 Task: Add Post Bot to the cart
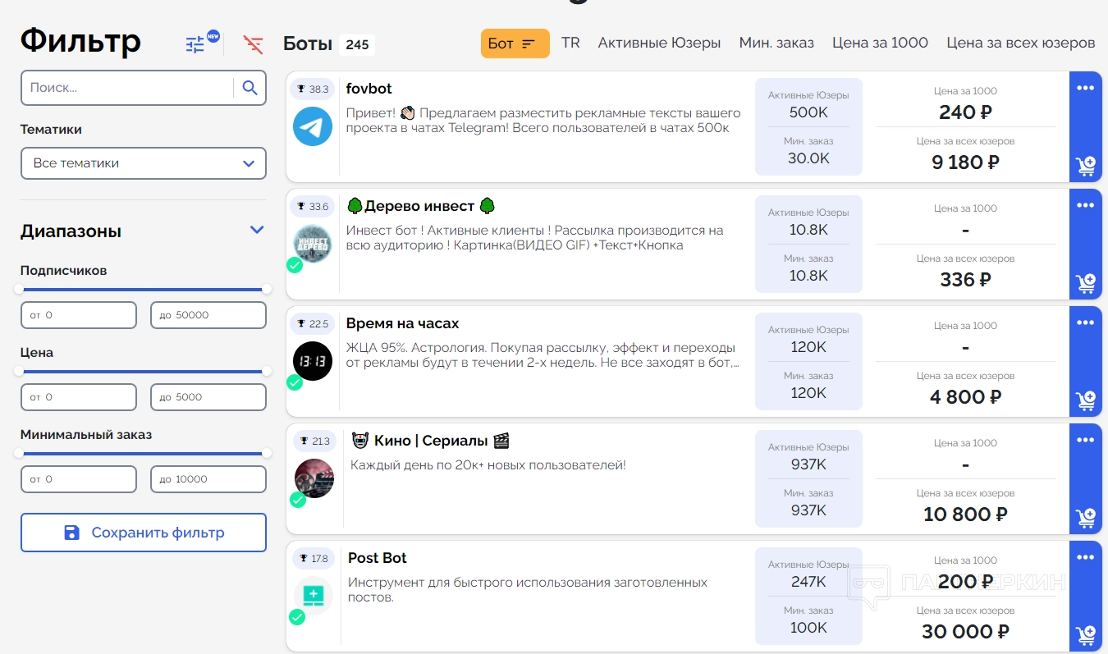coord(1085,635)
